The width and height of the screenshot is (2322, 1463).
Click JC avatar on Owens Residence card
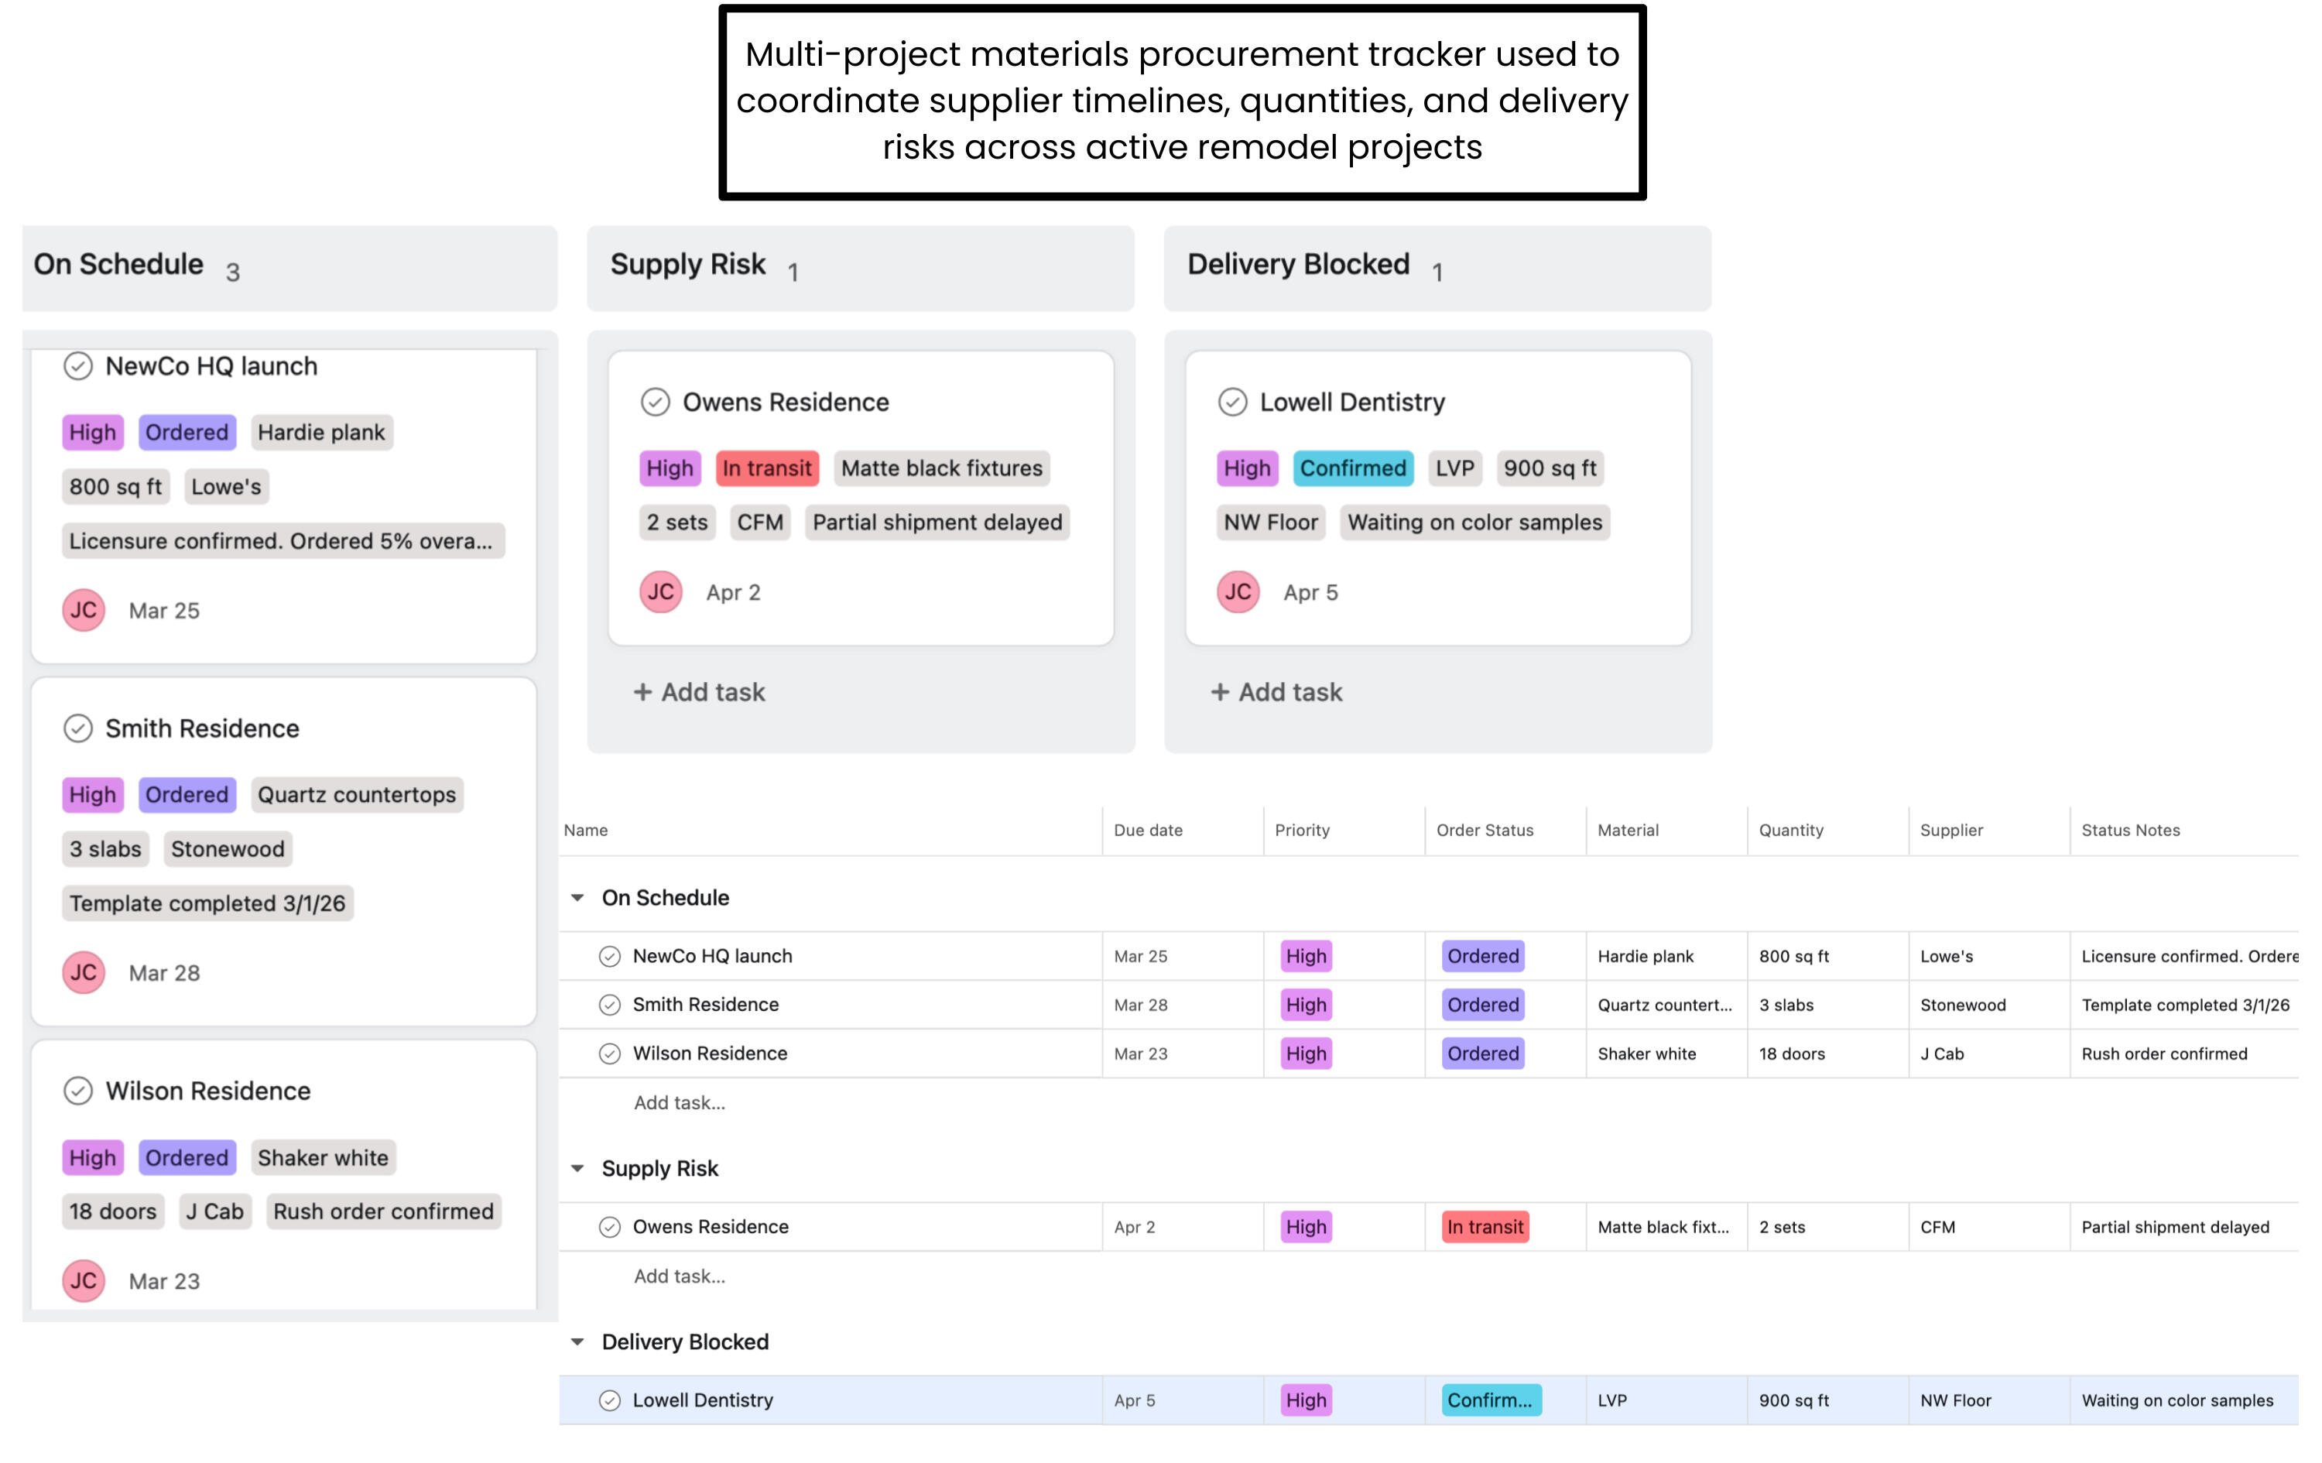[660, 592]
